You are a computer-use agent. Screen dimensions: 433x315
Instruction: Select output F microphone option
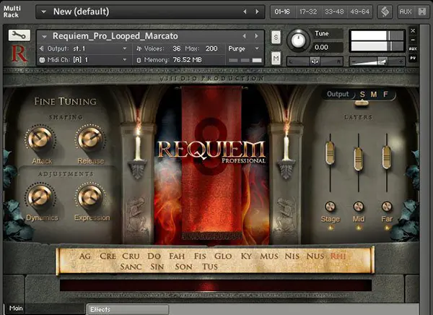click(x=385, y=95)
